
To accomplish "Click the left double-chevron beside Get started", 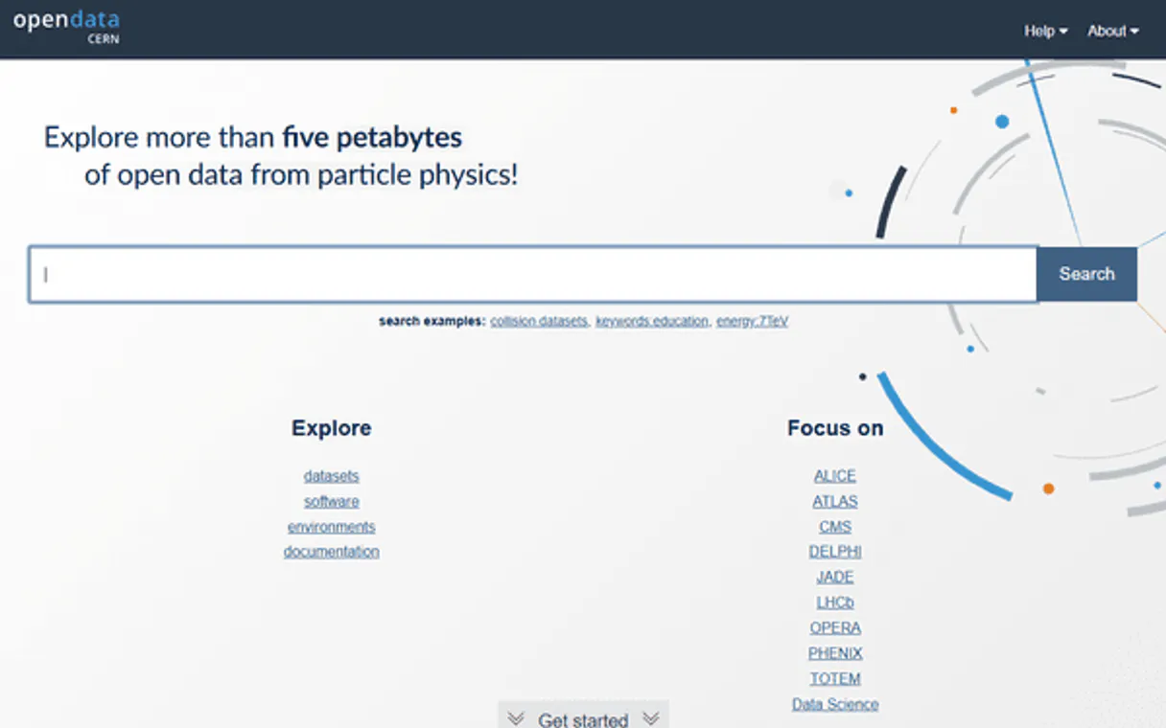I will tap(516, 718).
